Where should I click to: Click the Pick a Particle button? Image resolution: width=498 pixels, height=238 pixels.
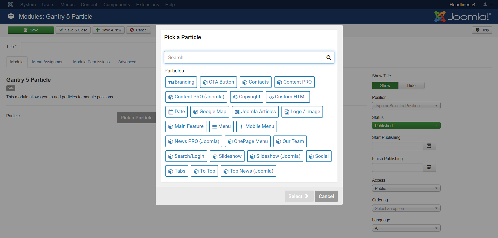click(137, 118)
